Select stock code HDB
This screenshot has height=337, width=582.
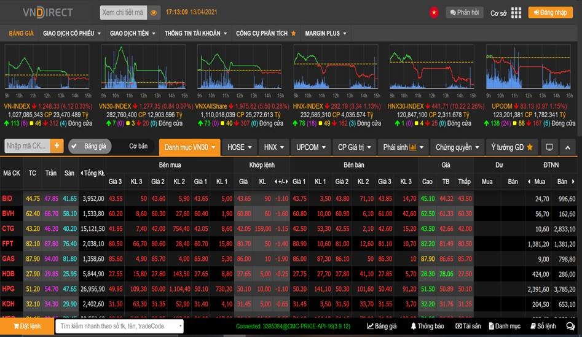point(8,274)
